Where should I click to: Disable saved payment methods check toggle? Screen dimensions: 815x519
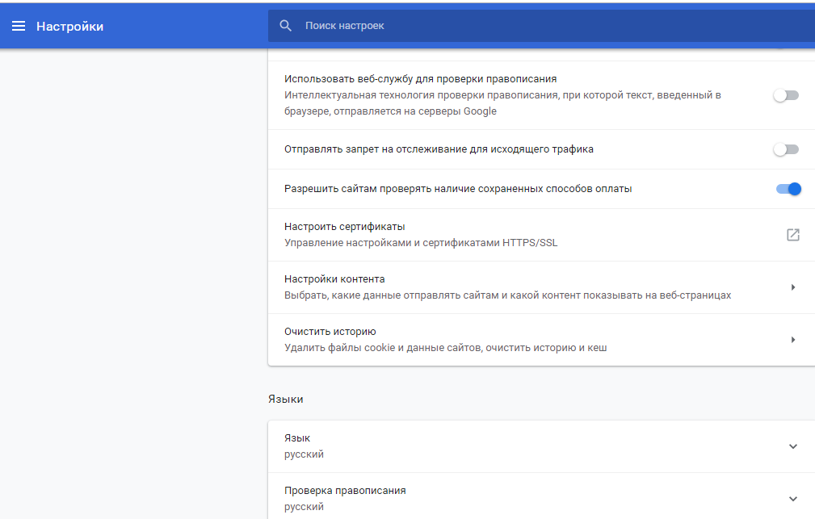tap(788, 189)
